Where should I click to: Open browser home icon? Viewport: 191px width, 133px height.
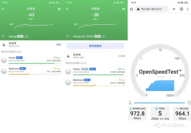click(131, 9)
